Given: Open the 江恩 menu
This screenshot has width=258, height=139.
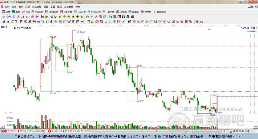Looking at the screenshot, I should (x=28, y=7).
